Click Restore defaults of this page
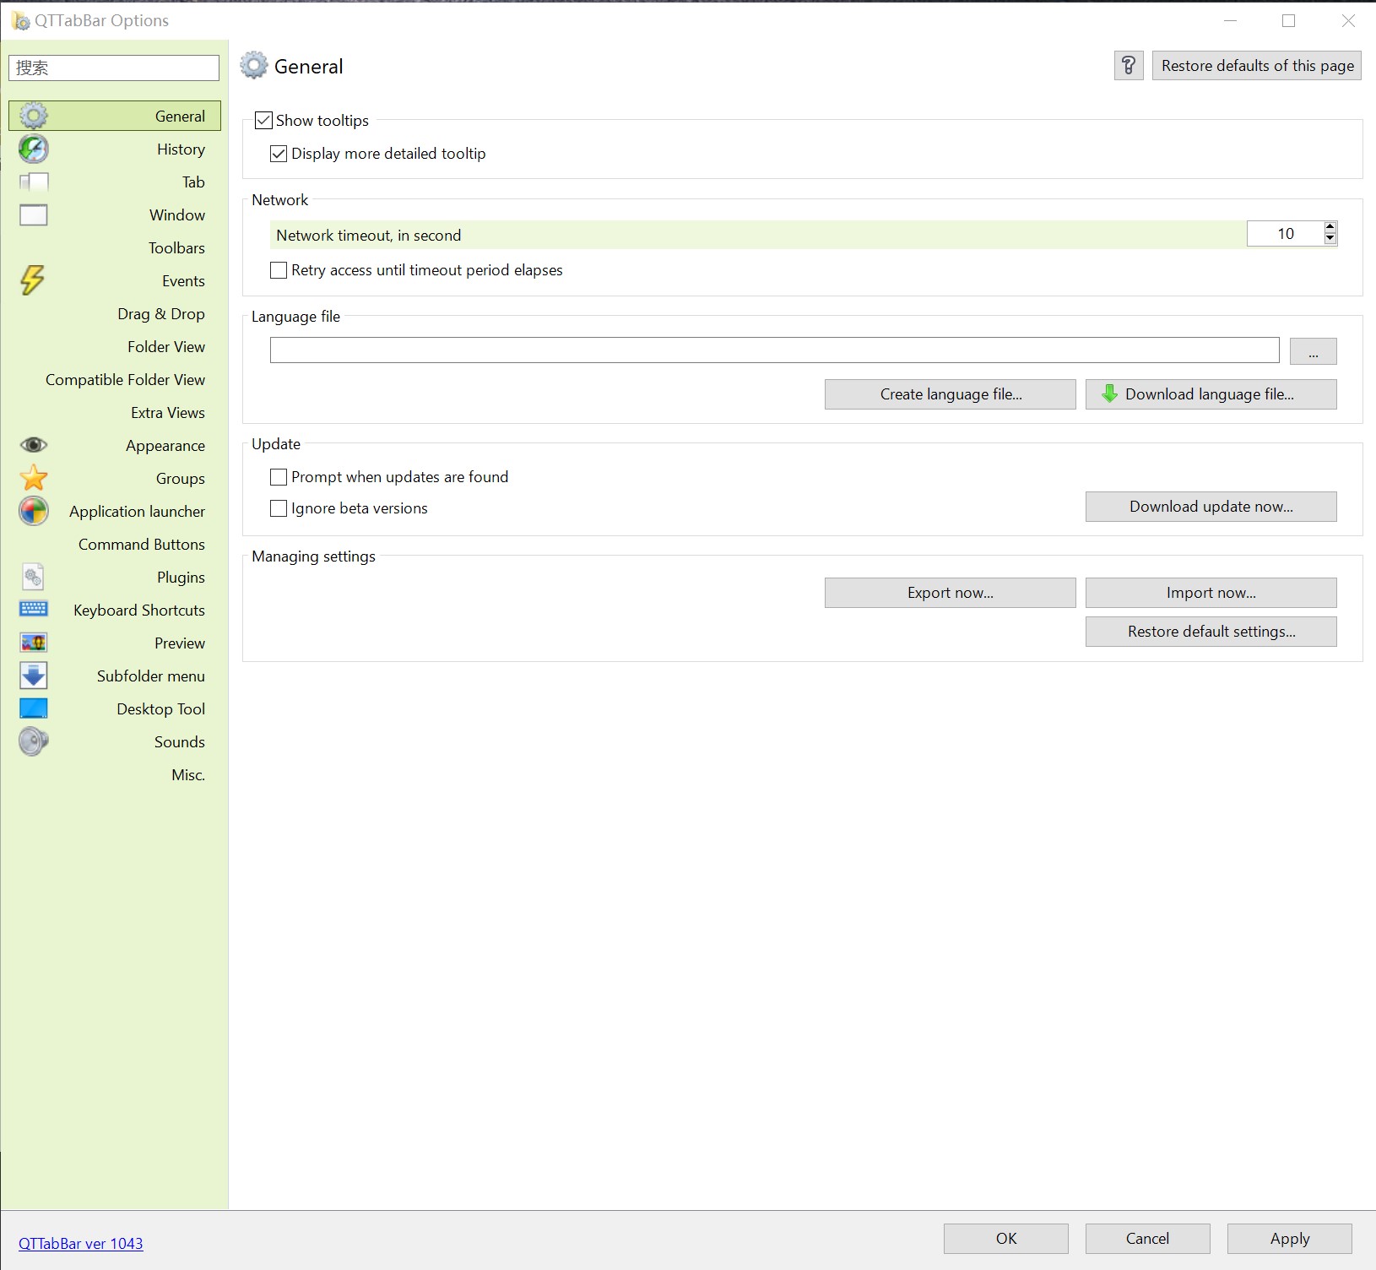This screenshot has height=1270, width=1376. [1257, 66]
